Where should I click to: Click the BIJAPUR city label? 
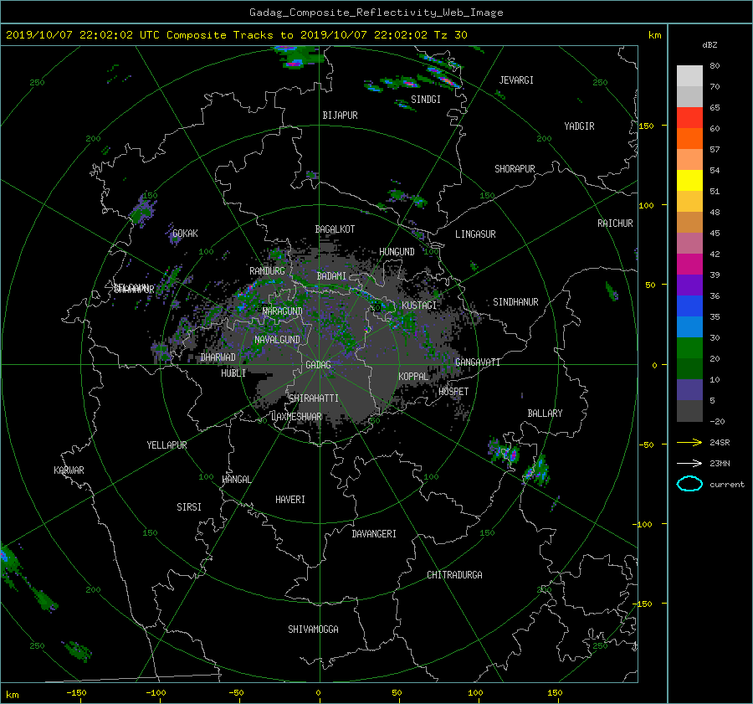point(340,116)
